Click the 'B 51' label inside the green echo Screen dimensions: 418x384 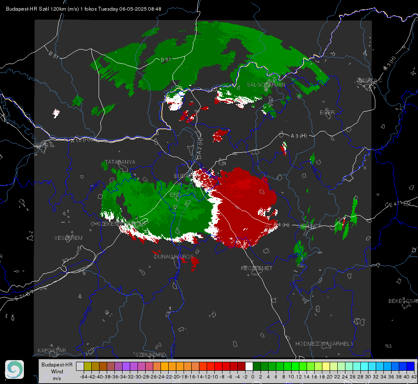[x=166, y=60]
